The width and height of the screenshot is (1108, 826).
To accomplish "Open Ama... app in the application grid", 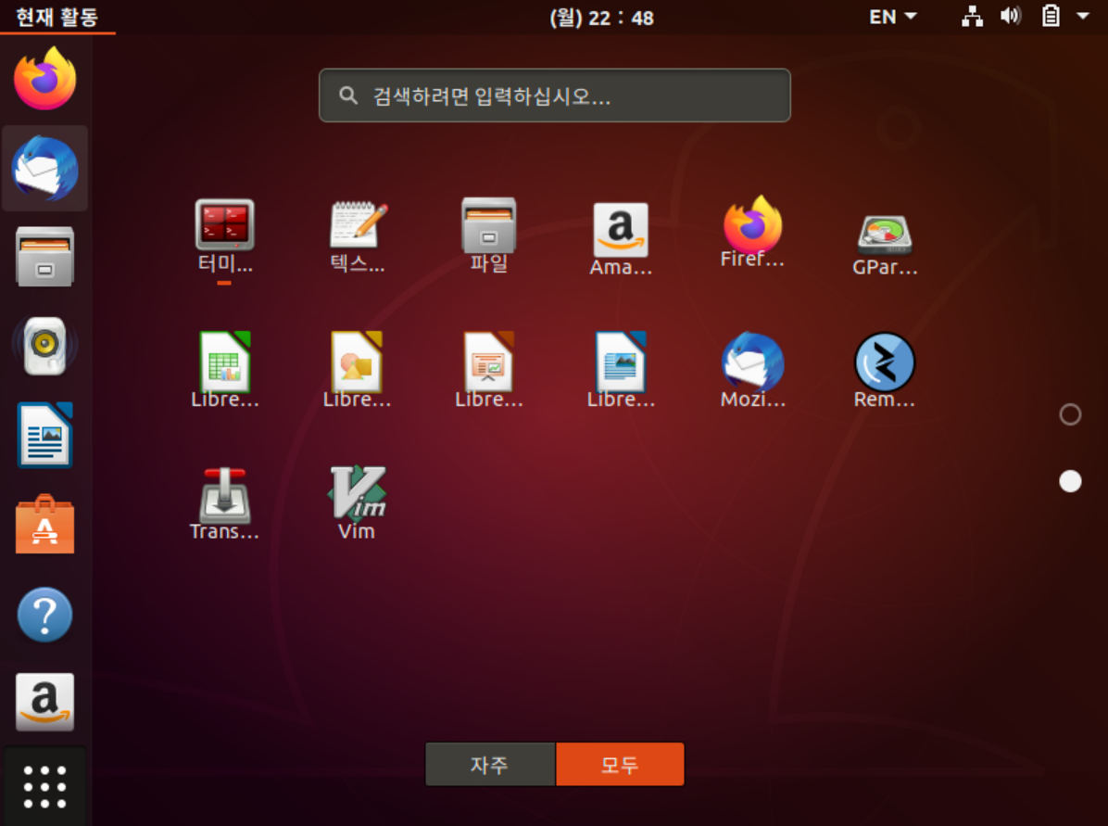I will click(x=621, y=237).
